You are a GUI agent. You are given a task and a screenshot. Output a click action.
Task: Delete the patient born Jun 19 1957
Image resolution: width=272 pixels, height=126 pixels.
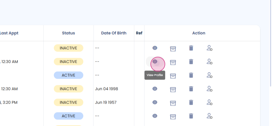(x=191, y=102)
